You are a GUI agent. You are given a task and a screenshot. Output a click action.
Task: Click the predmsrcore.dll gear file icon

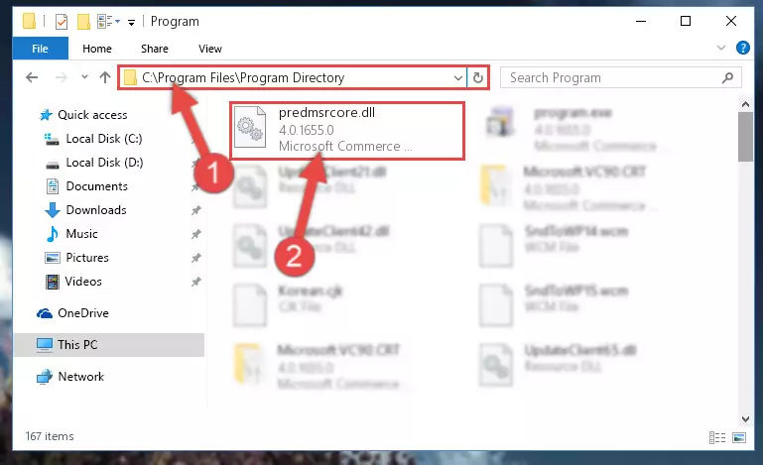(250, 128)
